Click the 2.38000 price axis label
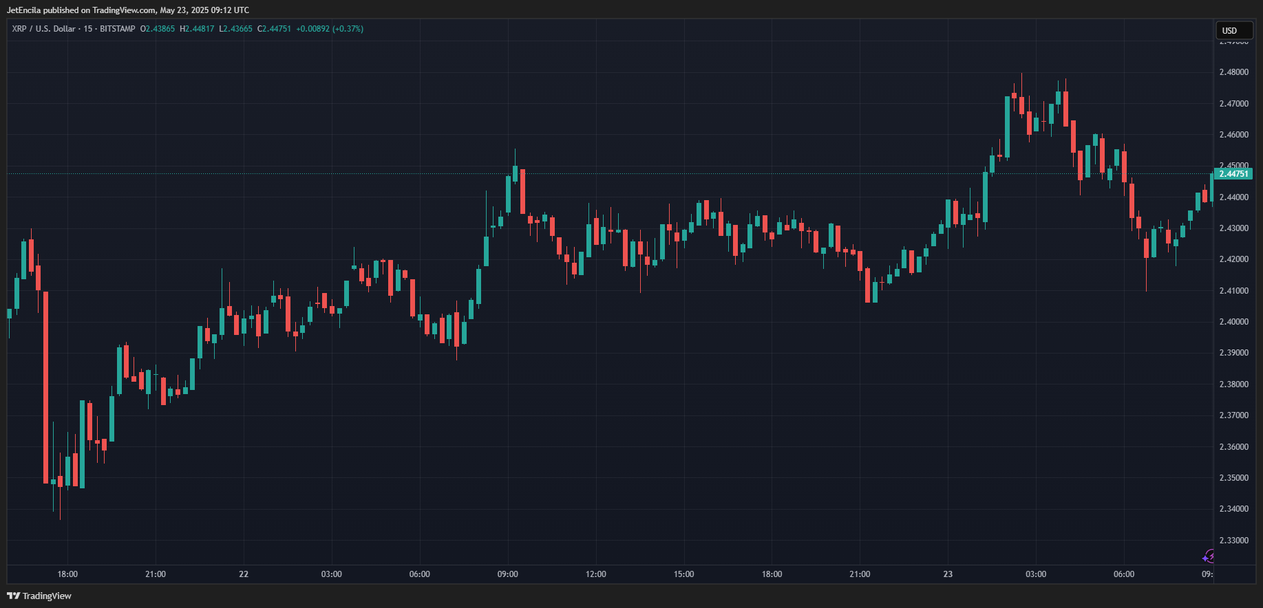Viewport: 1263px width, 608px height. click(x=1233, y=384)
